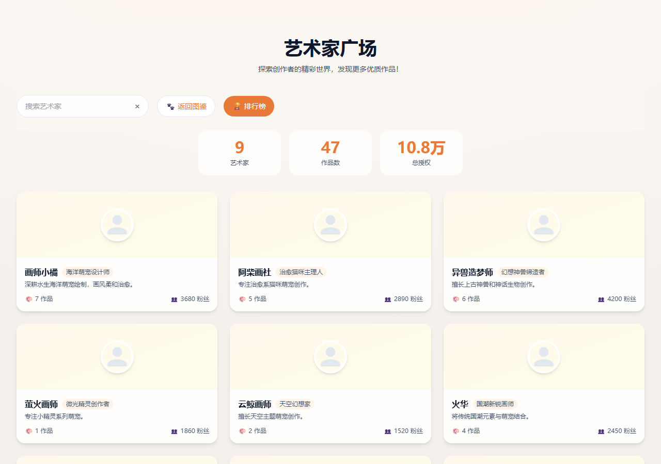This screenshot has height=464, width=661.
Task: Open 云鲸画师 avatar
Action: click(x=330, y=357)
